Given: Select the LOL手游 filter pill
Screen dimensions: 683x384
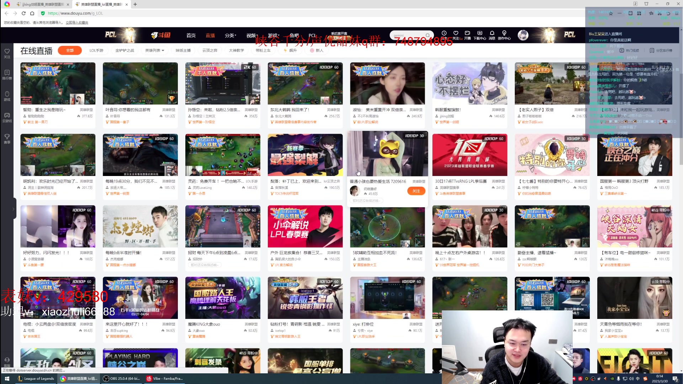Looking at the screenshot, I should click(96, 50).
